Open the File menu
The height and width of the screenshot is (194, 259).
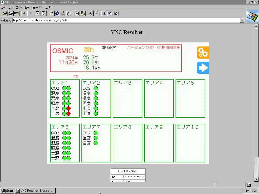click(4, 7)
